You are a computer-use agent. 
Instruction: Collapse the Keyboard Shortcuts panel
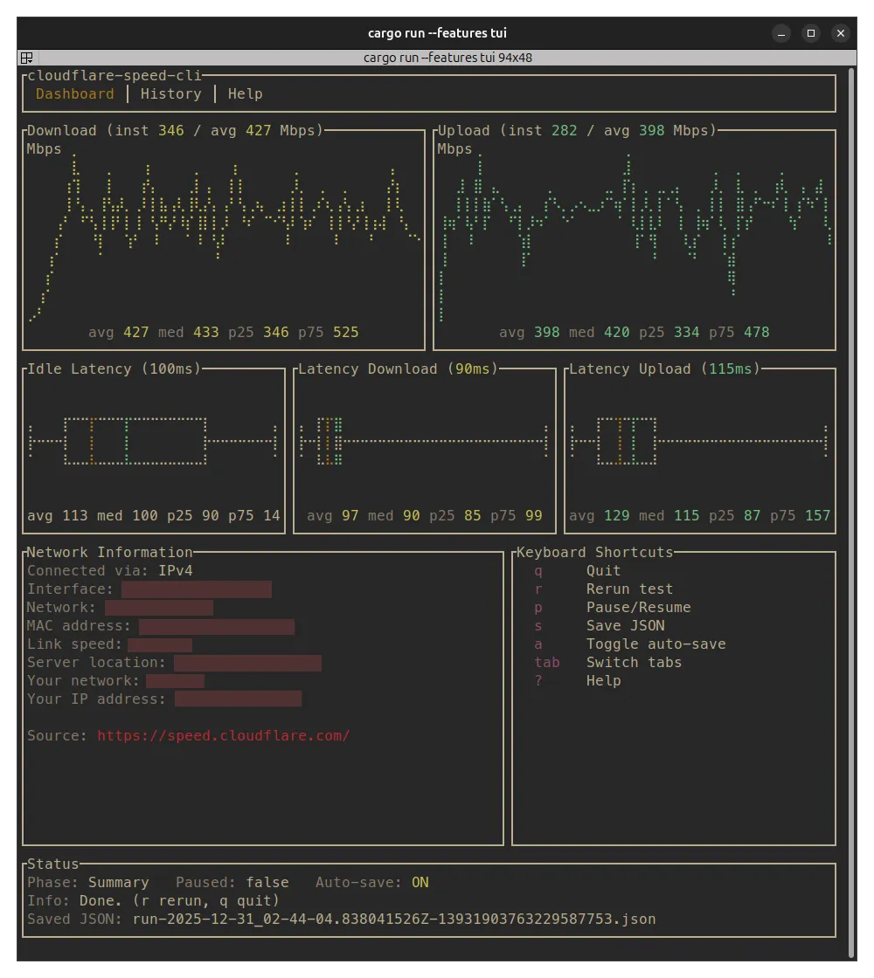594,552
